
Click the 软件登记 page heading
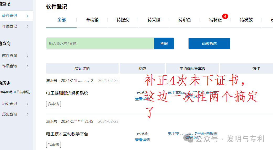point(57,7)
